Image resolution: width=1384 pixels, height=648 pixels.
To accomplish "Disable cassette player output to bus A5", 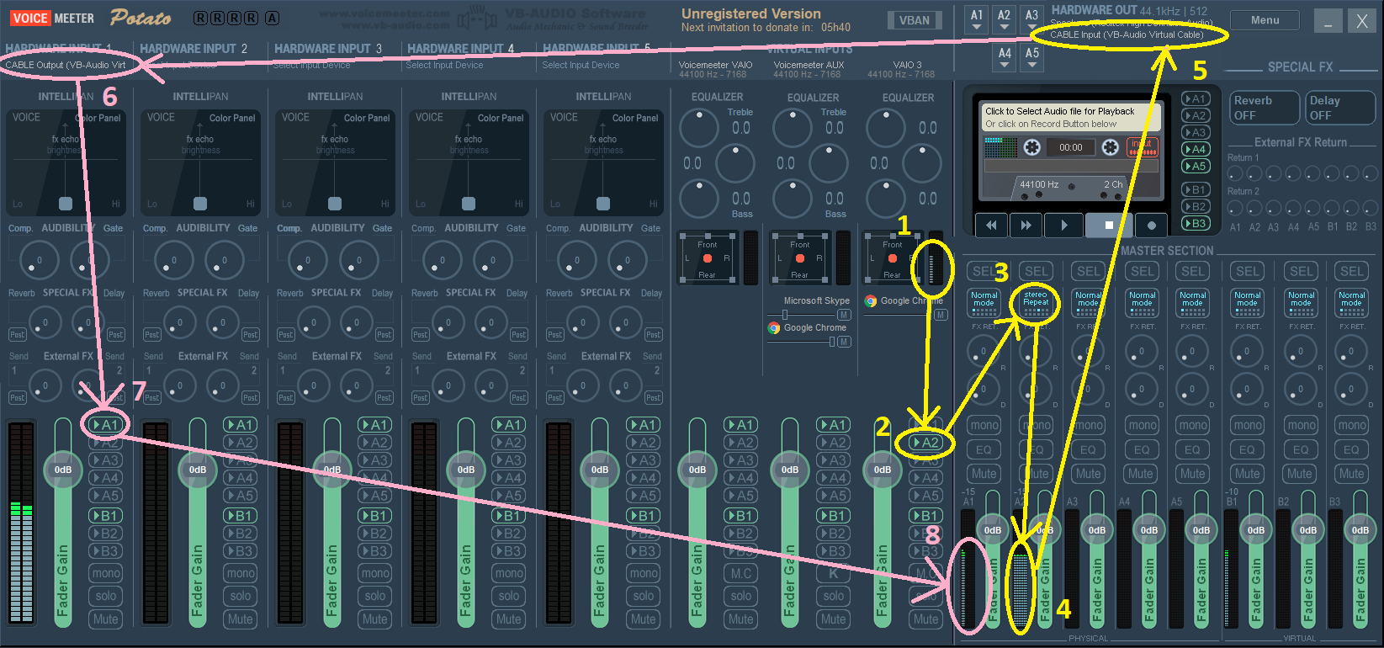I will click(1196, 166).
